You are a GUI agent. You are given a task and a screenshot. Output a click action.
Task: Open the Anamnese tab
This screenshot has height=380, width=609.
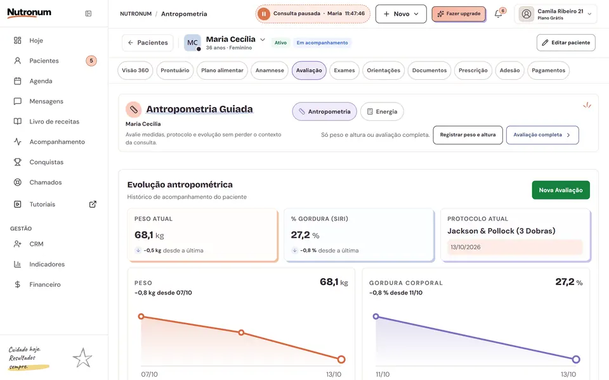(270, 70)
